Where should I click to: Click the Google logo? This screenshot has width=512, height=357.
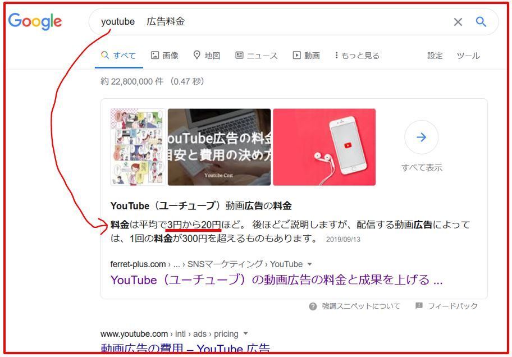(35, 21)
